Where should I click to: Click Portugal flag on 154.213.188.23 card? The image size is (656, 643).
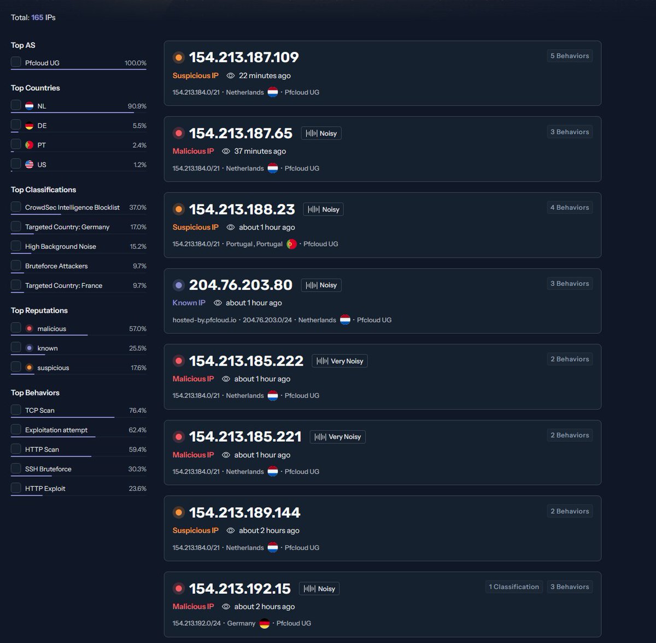coord(291,244)
